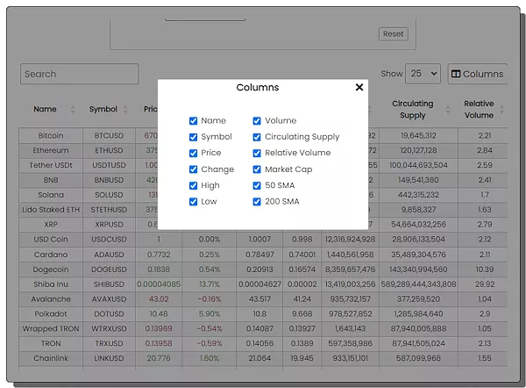526x388 pixels.
Task: Click Shiba Inu change 13.71%
Action: pos(210,284)
